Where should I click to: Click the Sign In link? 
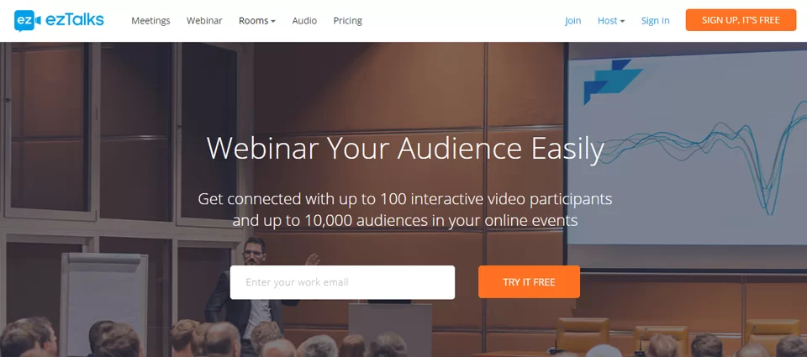(655, 21)
